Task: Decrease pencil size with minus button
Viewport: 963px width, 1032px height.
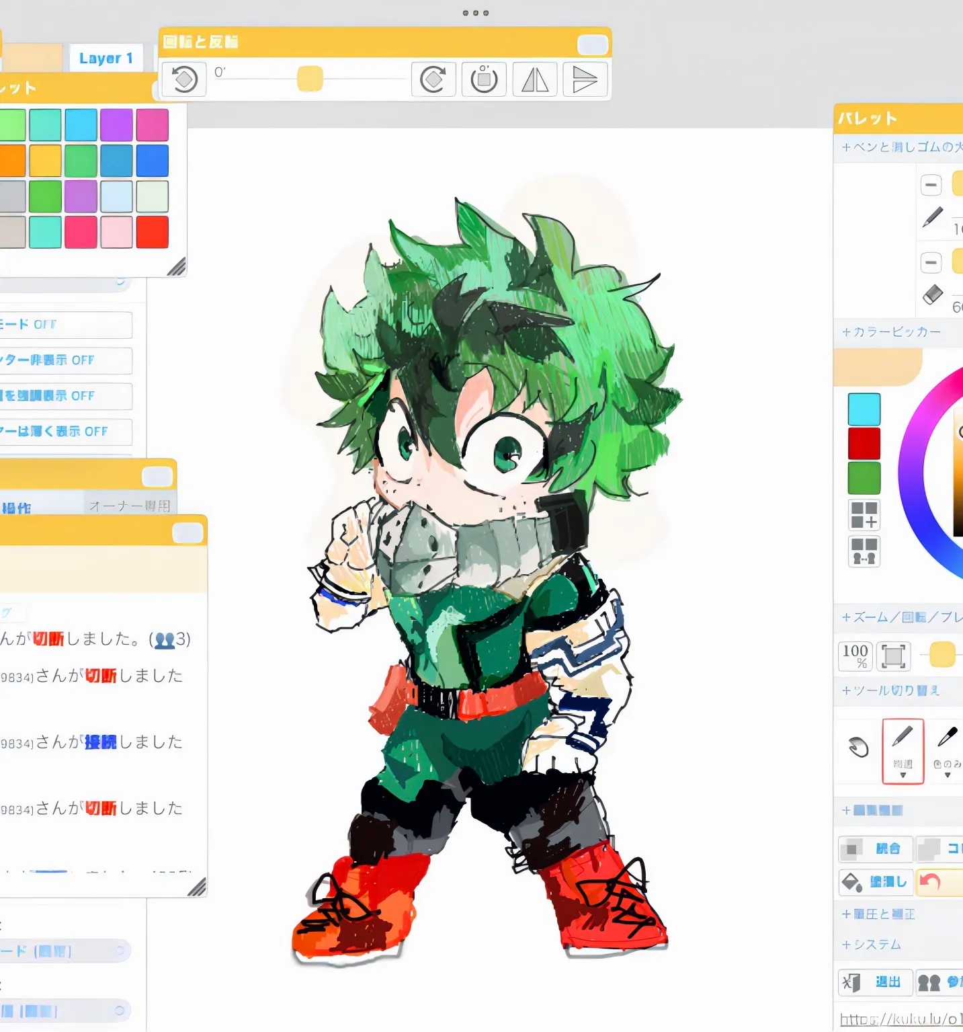Action: (931, 185)
